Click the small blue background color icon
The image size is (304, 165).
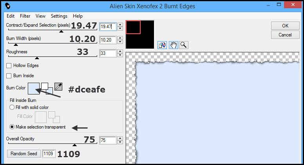(x=50, y=91)
